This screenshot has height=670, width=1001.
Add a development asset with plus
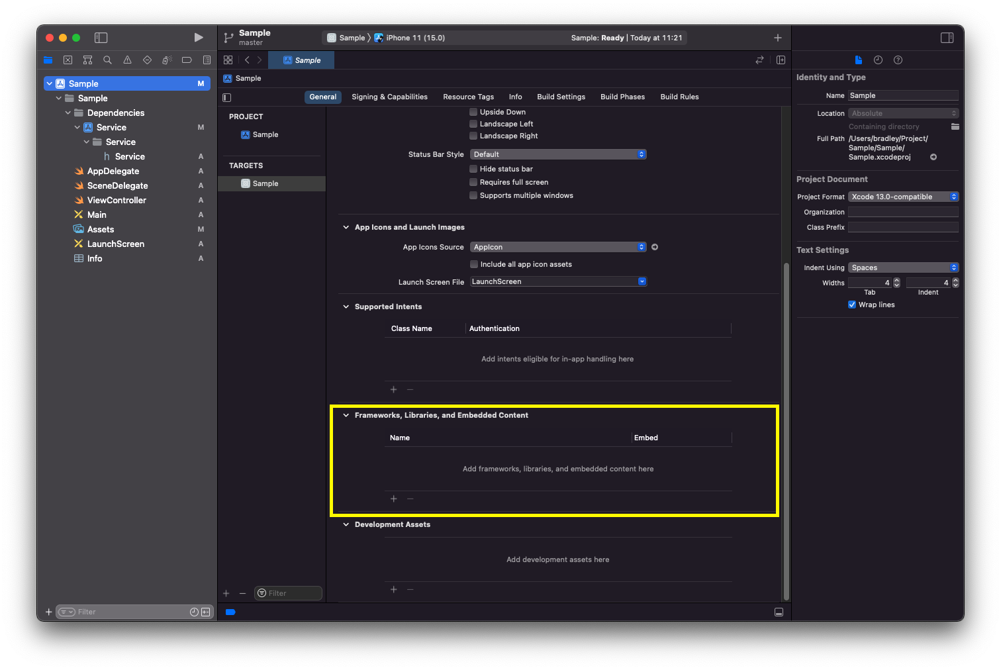393,589
